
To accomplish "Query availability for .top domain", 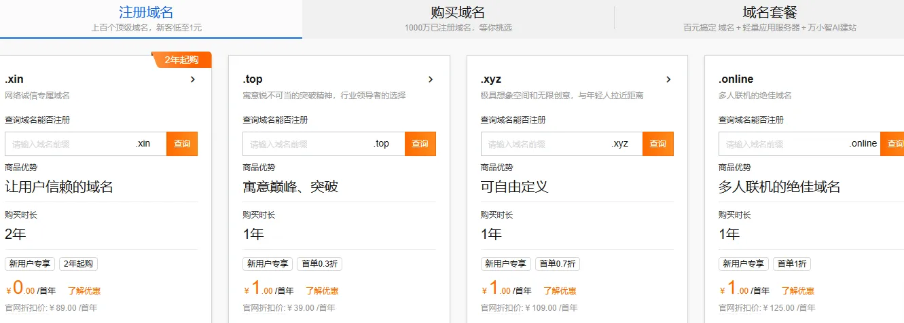I will [420, 144].
